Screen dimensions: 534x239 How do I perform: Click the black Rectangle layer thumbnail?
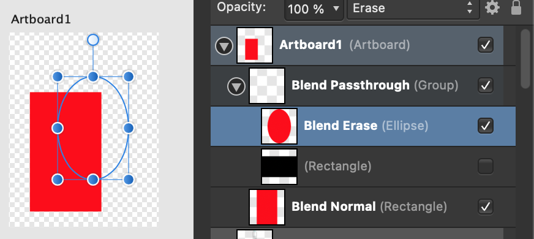coord(279,166)
